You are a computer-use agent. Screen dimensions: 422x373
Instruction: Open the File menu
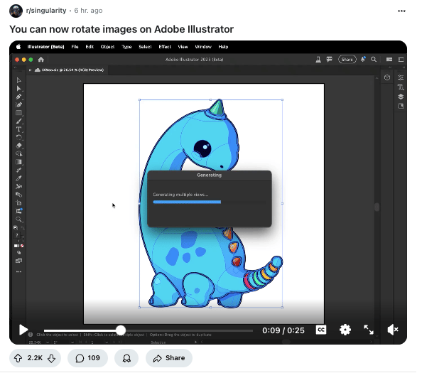point(75,47)
